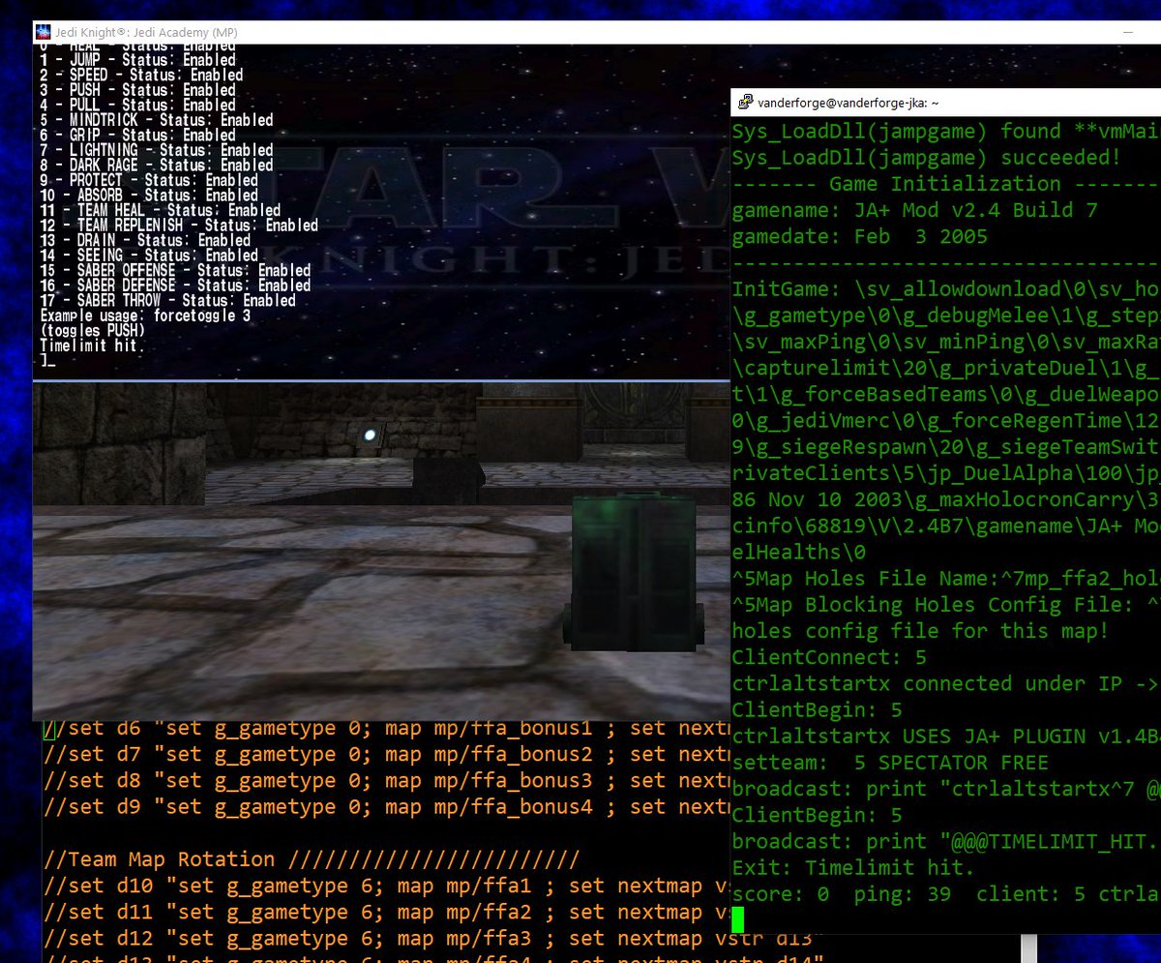Select the '9 - PROTECT' status line

[x=149, y=180]
